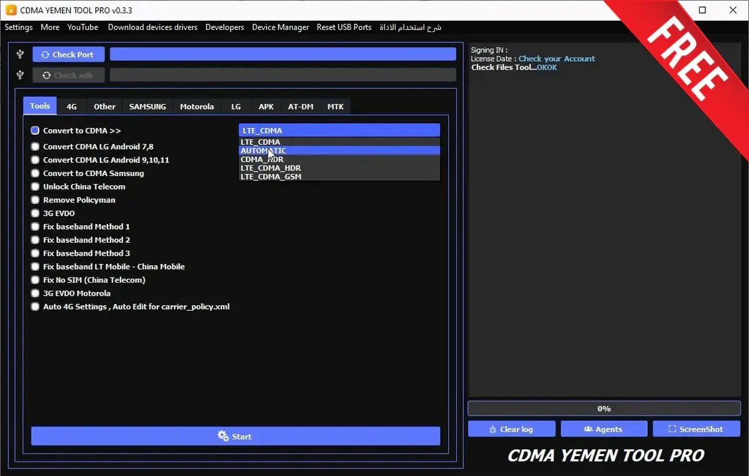The width and height of the screenshot is (749, 476).
Task: Click the gear icon on the Start button
Action: tap(223, 436)
